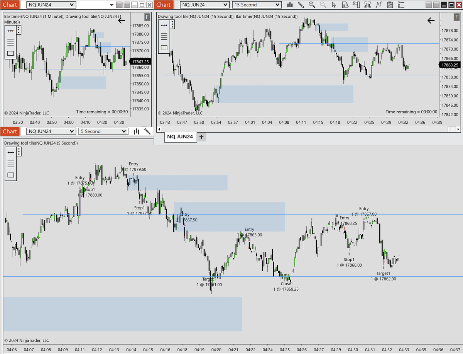Click first gray link square in 15 Second title bar
Viewport: 463px width, 354px height.
428,5
